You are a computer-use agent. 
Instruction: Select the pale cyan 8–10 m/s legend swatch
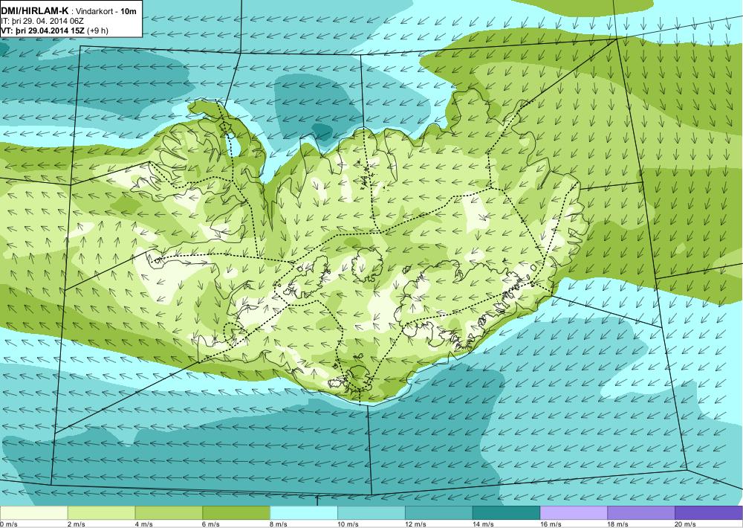pos(304,513)
